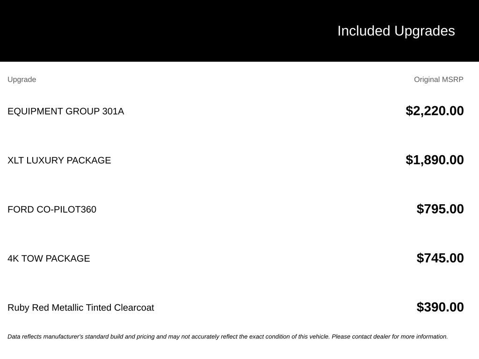Click the word Included in banner title
Image resolution: width=479 pixels, height=359 pixels.
[x=363, y=31]
